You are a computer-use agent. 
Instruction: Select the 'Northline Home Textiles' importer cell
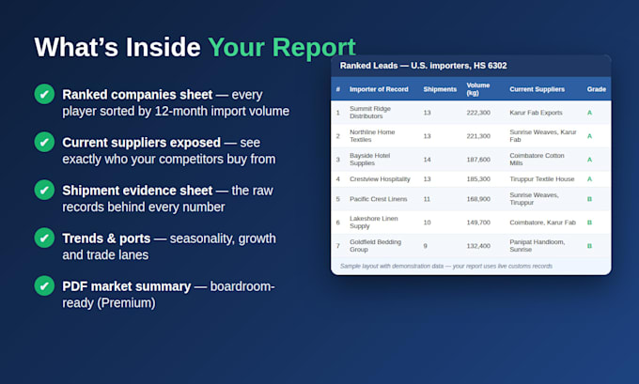[x=372, y=136]
